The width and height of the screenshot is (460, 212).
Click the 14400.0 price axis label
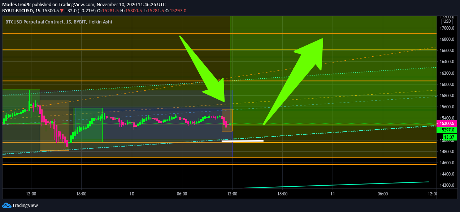click(447, 174)
